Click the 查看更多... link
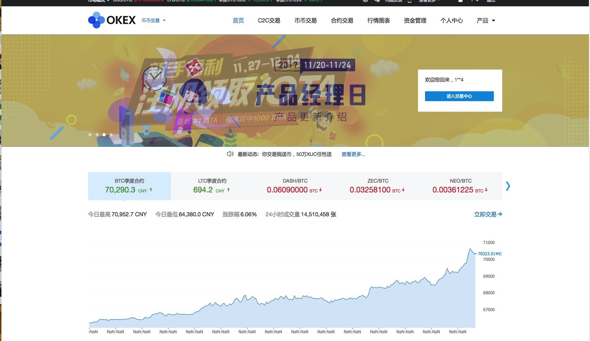 point(353,154)
